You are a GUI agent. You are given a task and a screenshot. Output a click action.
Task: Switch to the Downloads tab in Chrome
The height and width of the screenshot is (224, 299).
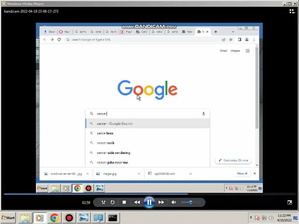point(49,32)
